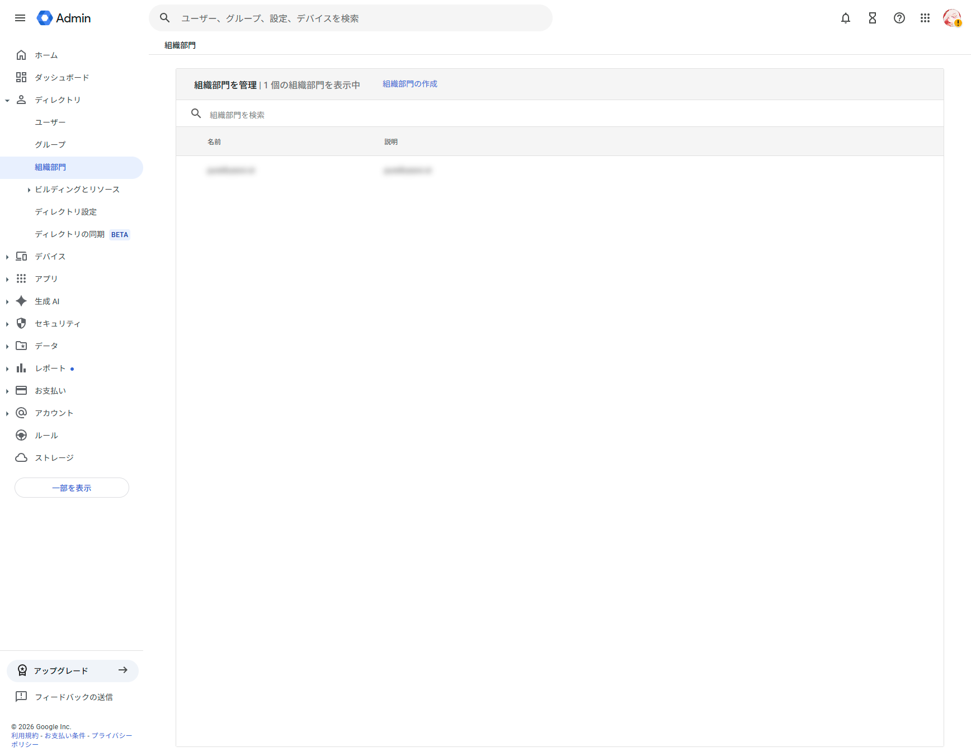Image resolution: width=971 pixels, height=756 pixels.
Task: Go to ユーザー in the sidebar
Action: click(50, 122)
